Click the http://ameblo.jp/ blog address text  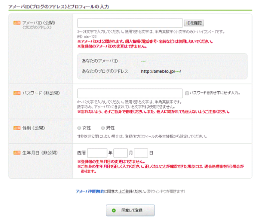pyautogui.click(x=161, y=71)
